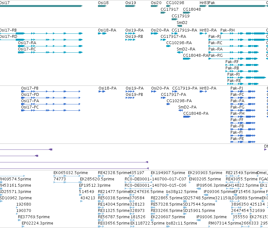Click the Pak-RH transcript label
Image resolution: width=268 pixels, height=228 pixels.
pyautogui.click(x=227, y=30)
